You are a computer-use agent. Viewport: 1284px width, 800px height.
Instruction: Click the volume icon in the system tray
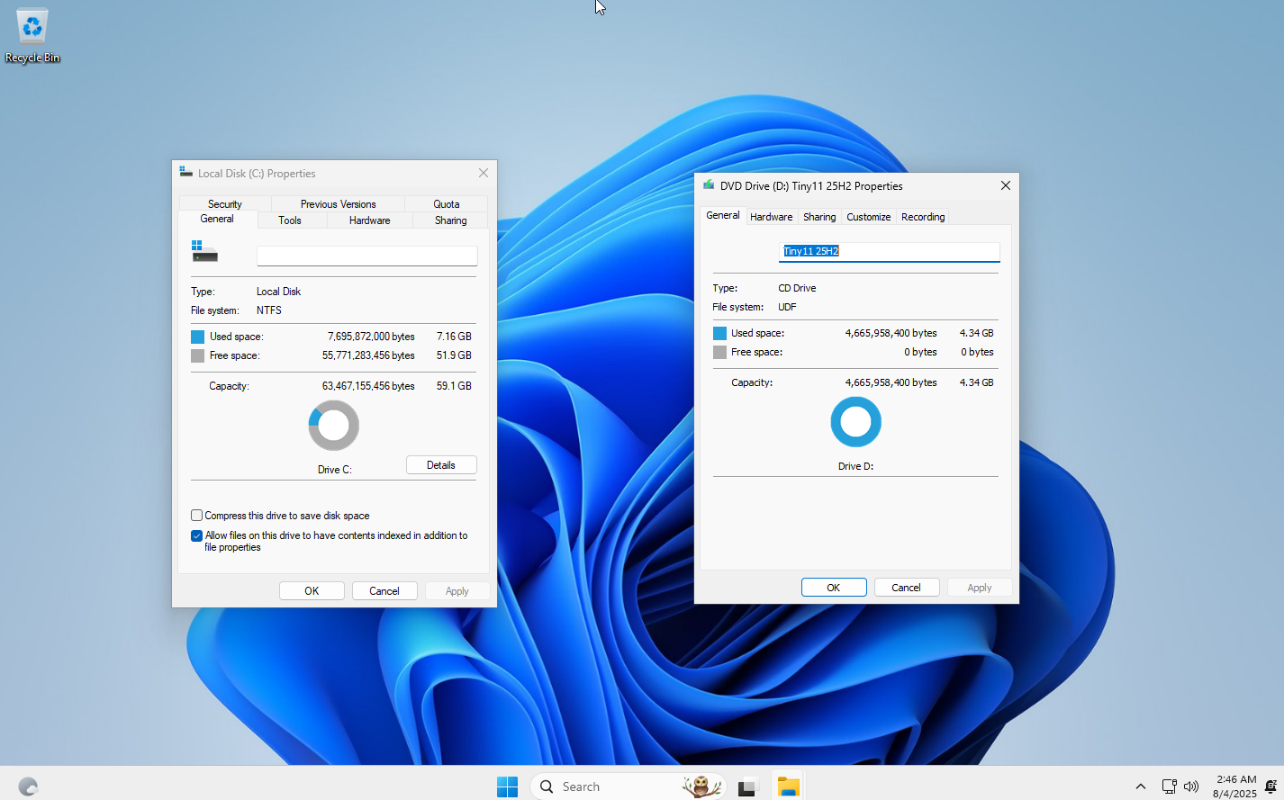click(x=1190, y=786)
